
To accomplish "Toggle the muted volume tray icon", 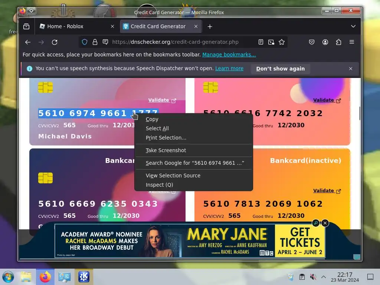I will tap(313, 277).
